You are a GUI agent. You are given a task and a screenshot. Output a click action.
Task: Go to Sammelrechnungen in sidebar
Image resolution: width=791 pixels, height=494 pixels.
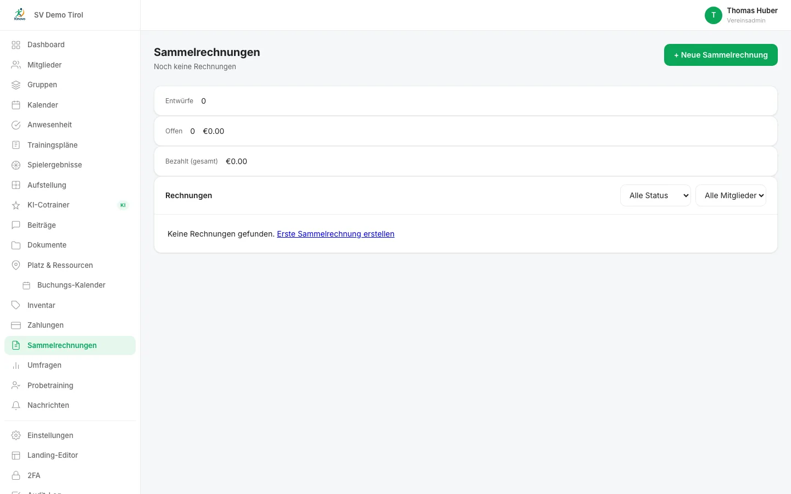coord(70,345)
